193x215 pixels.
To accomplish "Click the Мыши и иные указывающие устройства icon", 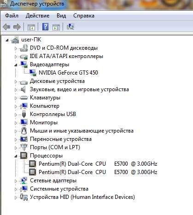I will (24, 131).
